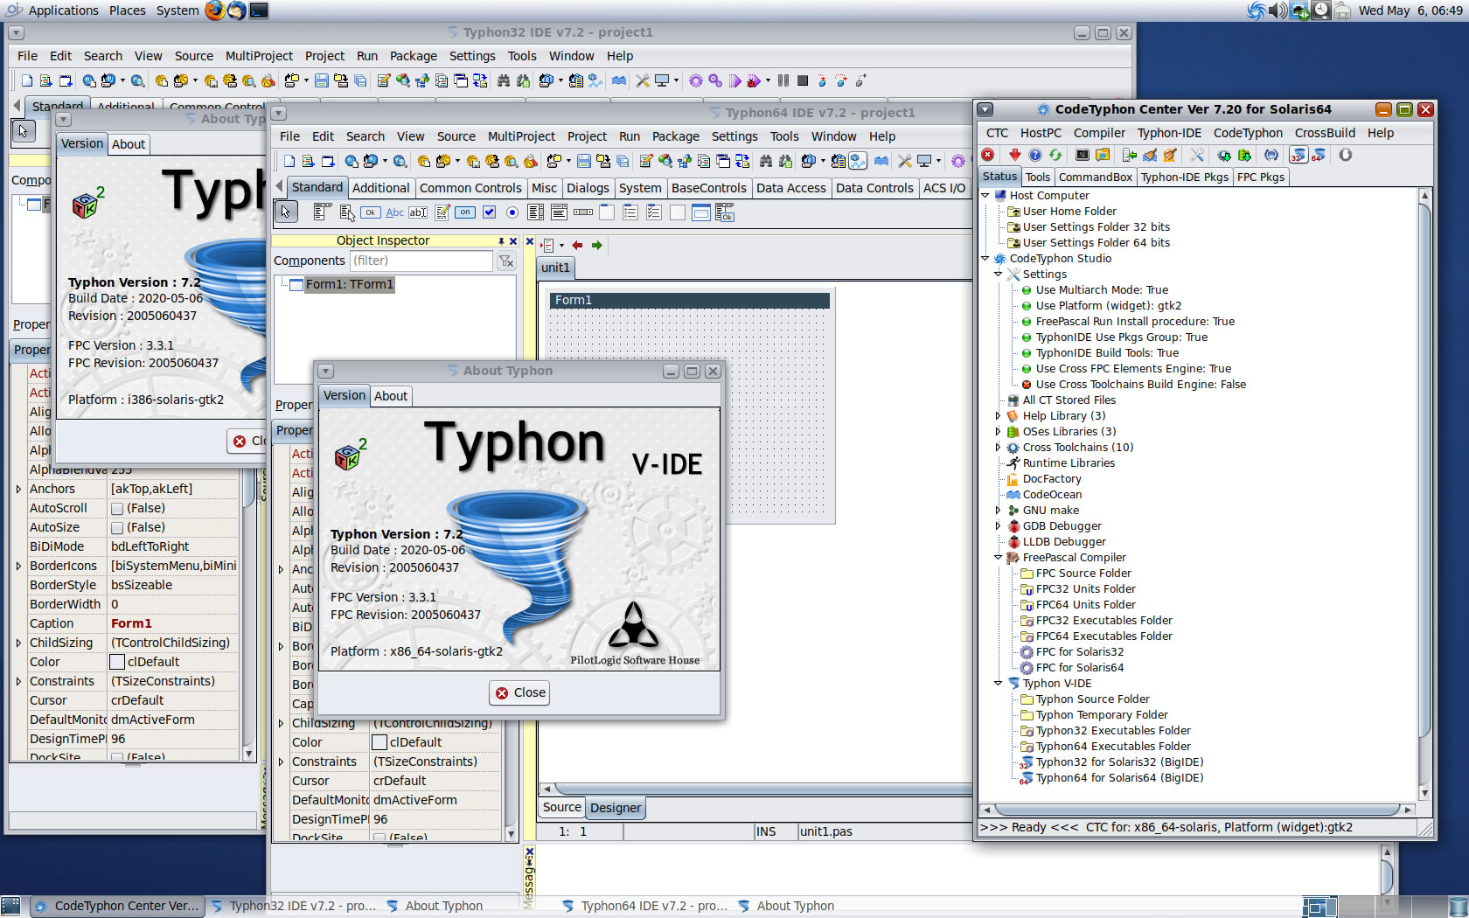
Task: Switch to the Common Controls tab in Typhon64
Action: coord(470,188)
